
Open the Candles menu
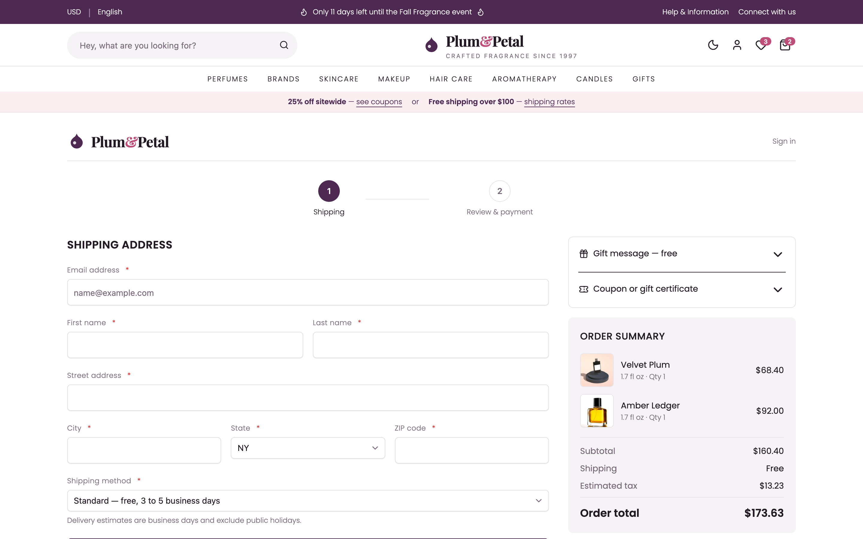[x=594, y=79]
